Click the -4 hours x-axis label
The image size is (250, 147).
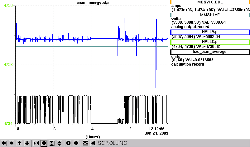pyautogui.click(x=92, y=129)
